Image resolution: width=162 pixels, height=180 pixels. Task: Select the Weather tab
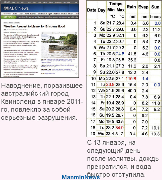[64, 14]
